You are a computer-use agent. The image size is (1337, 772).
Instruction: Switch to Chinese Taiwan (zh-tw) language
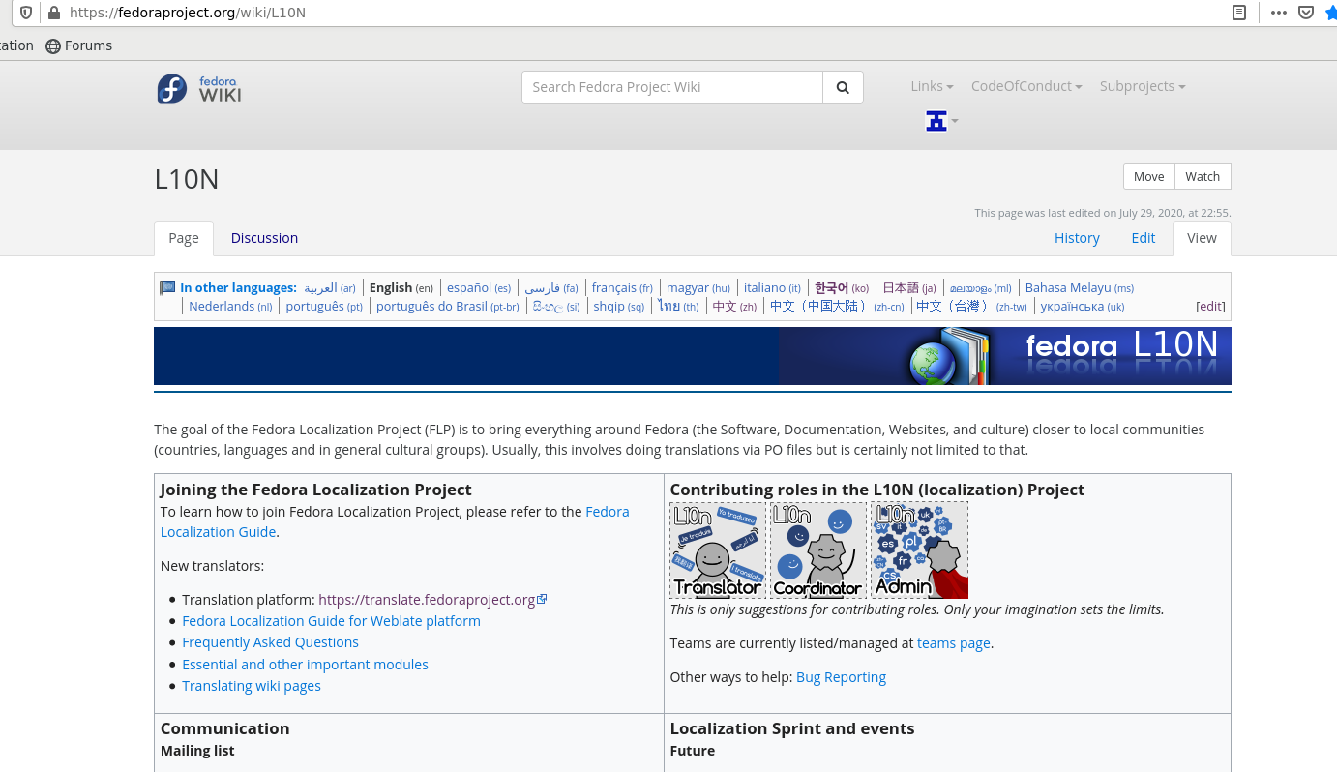point(971,307)
